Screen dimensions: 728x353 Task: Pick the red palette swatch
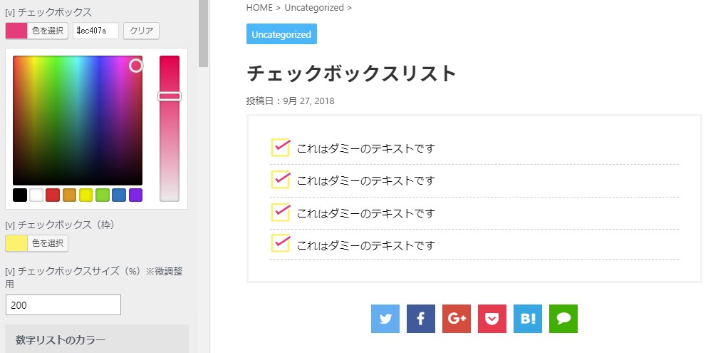pos(53,195)
